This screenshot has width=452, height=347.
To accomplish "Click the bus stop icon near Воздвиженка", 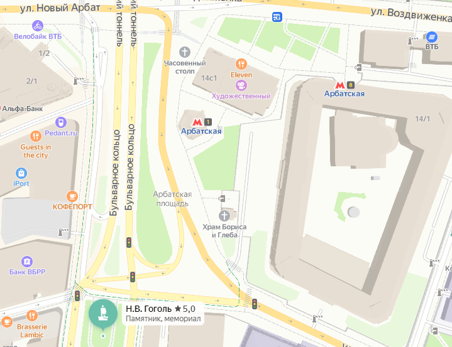I will (277, 17).
